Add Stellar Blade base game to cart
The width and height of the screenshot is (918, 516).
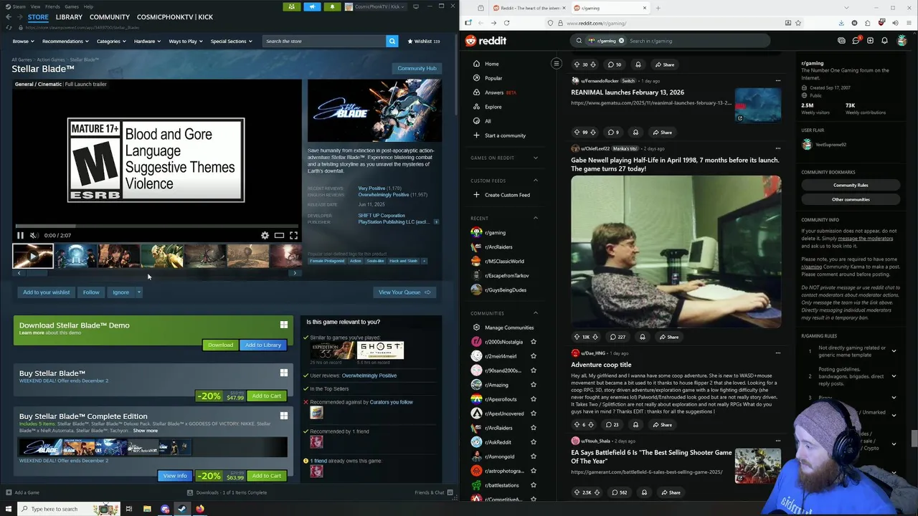tap(266, 396)
